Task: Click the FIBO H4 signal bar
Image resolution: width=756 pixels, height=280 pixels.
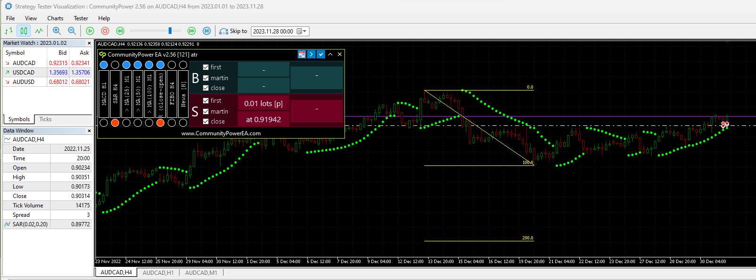Action: pyautogui.click(x=172, y=94)
